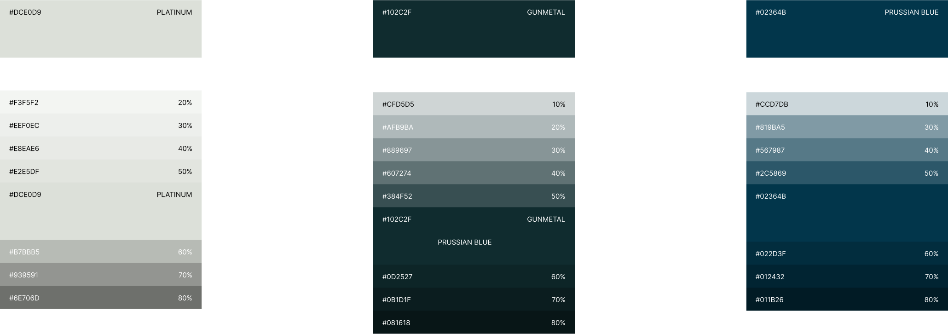Select the top Gunmetal #102C2F header swatch
Screen dimensions: 948x334
click(x=474, y=29)
